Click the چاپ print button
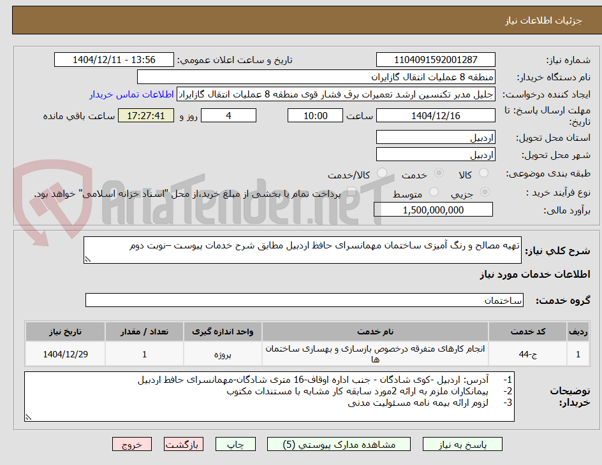This screenshot has width=602, height=465. (x=235, y=445)
